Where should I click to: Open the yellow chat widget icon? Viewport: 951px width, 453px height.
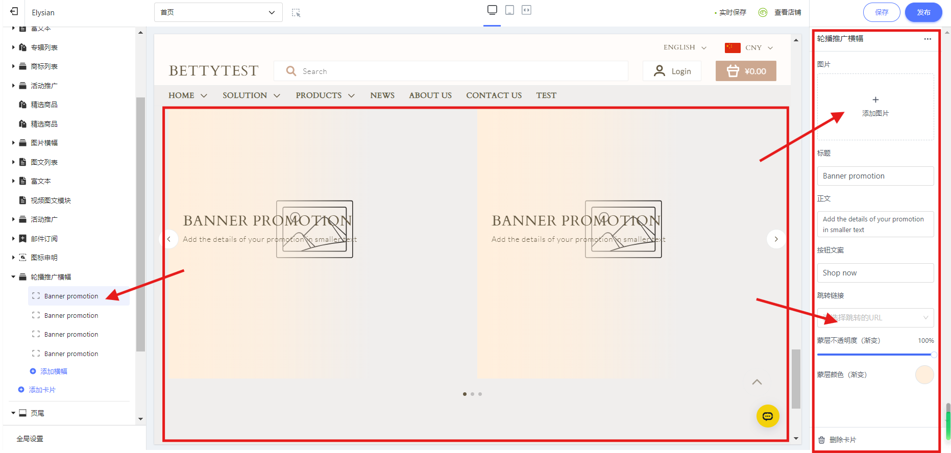click(767, 416)
